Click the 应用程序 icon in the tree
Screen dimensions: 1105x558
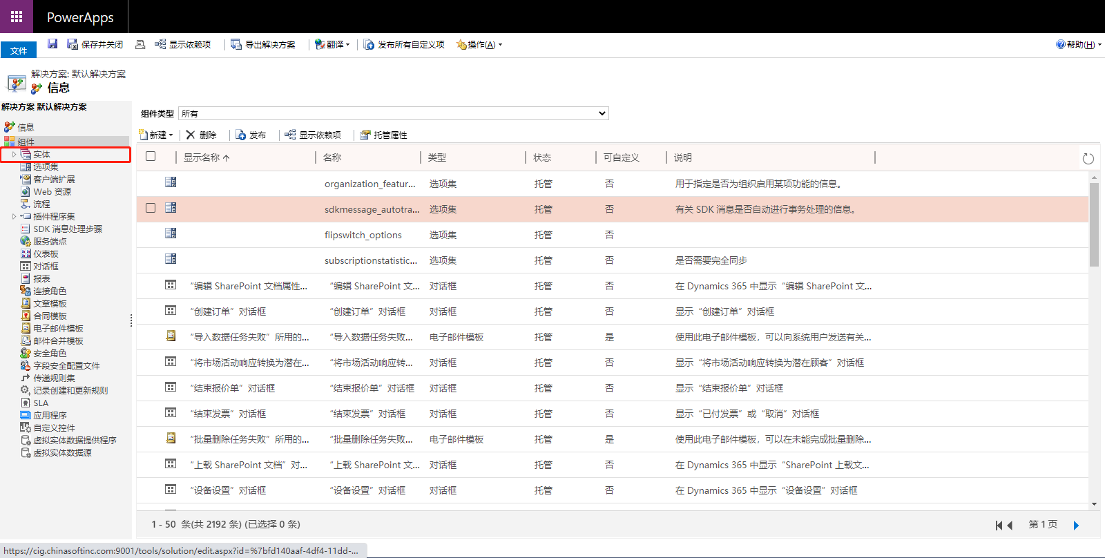click(x=26, y=416)
